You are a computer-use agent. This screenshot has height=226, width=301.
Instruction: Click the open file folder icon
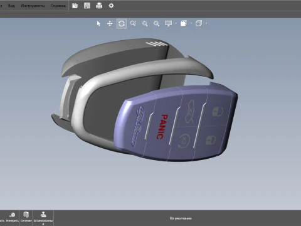pyautogui.click(x=75, y=6)
